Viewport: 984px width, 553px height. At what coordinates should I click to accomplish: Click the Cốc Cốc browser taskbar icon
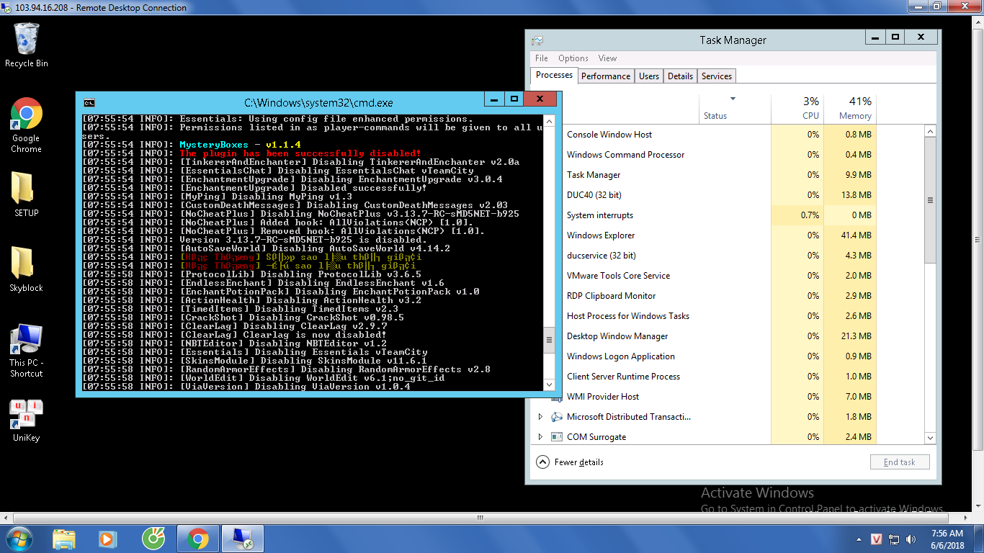pos(153,538)
